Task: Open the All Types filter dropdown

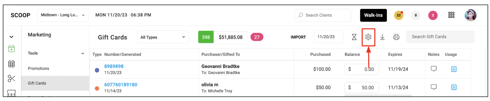Action: (163, 37)
